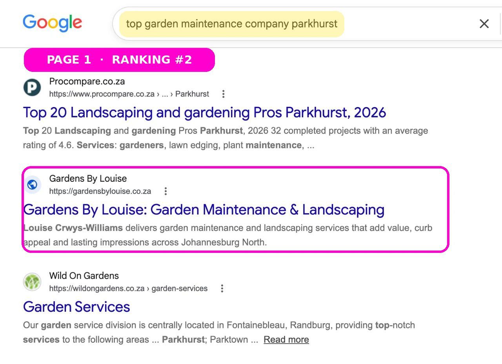This screenshot has height=364, width=502.
Task: Open Top 20 Landscaping and gardening Pros link
Action: pos(204,112)
